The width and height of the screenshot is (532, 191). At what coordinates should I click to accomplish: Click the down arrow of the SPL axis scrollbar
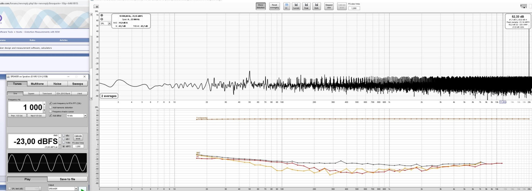(x=91, y=99)
